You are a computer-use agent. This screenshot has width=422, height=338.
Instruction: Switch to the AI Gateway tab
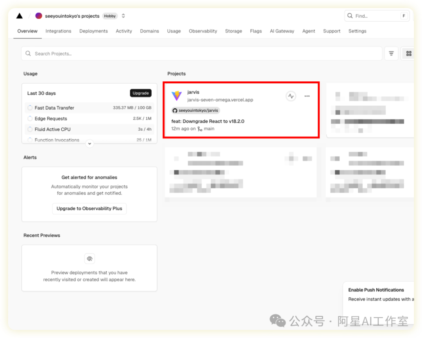282,31
